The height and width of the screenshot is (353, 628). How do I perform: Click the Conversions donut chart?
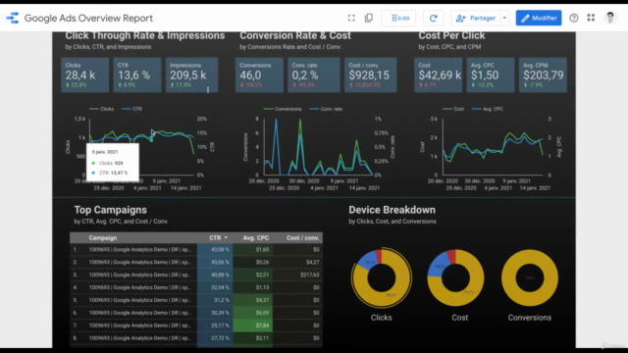pos(530,277)
